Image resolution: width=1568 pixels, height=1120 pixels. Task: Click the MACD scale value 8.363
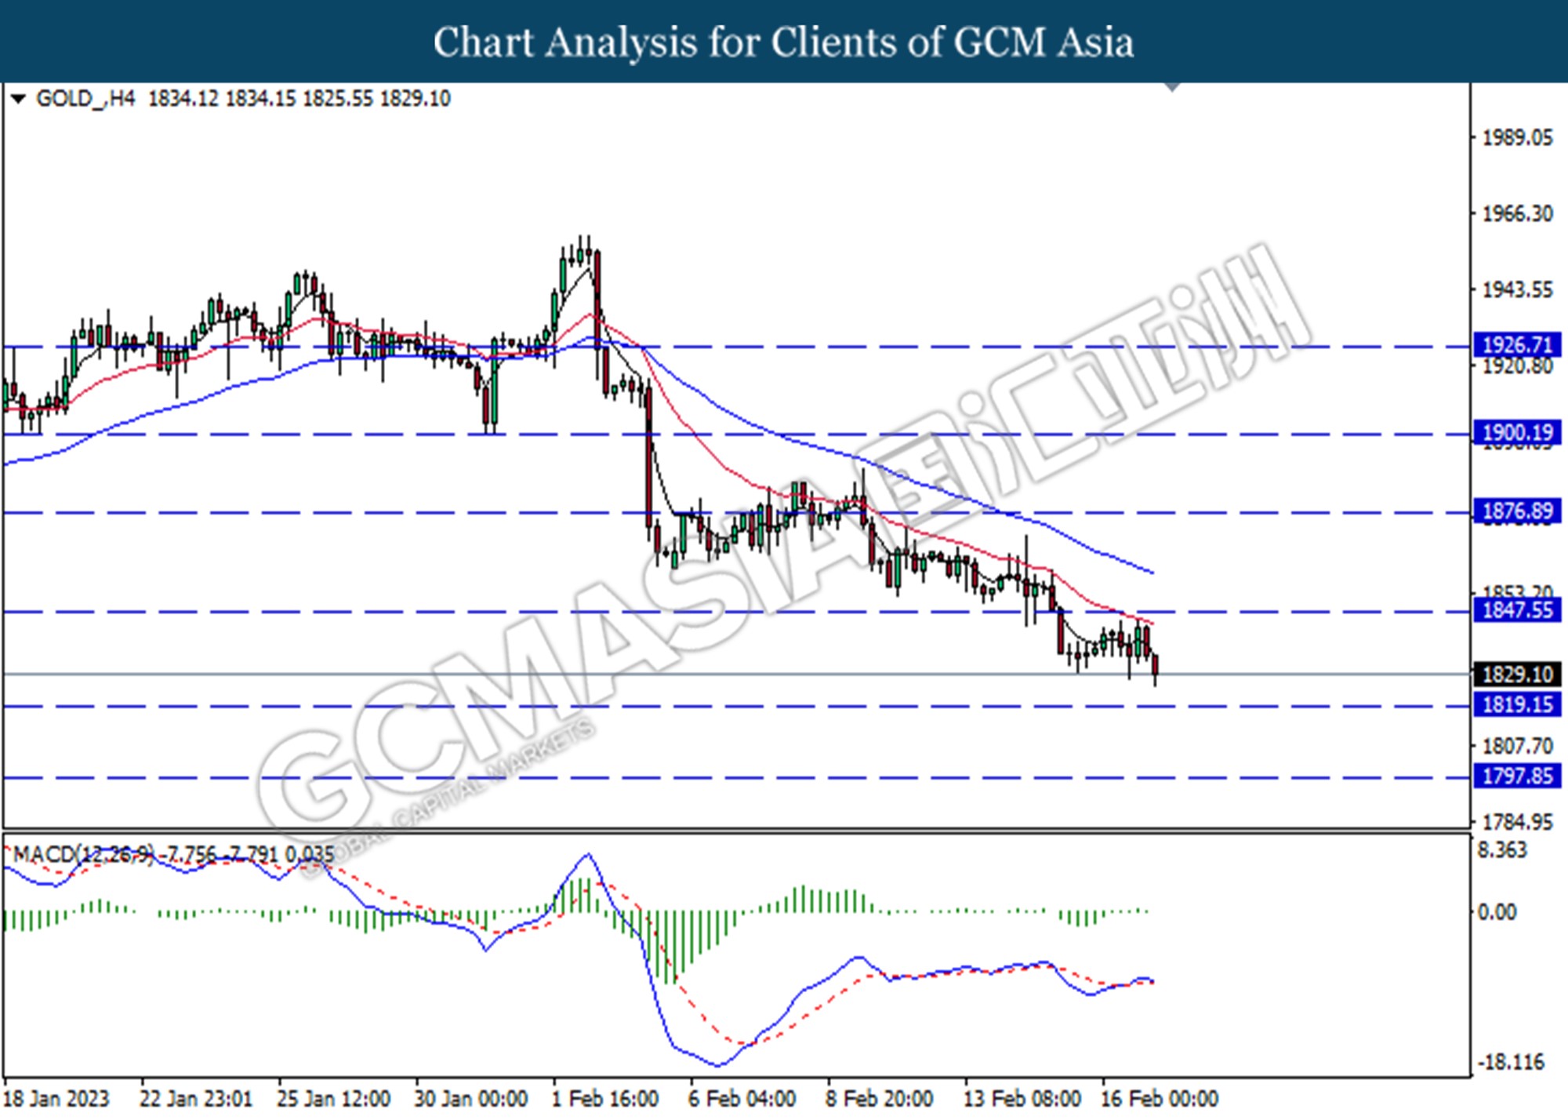(x=1502, y=850)
